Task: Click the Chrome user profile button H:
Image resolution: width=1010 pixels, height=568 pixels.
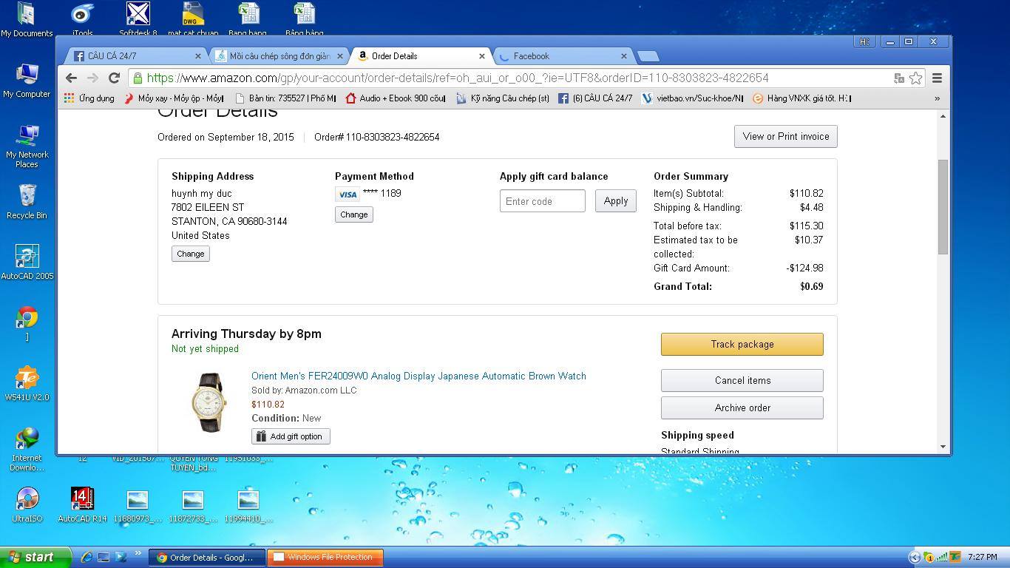Action: (864, 41)
